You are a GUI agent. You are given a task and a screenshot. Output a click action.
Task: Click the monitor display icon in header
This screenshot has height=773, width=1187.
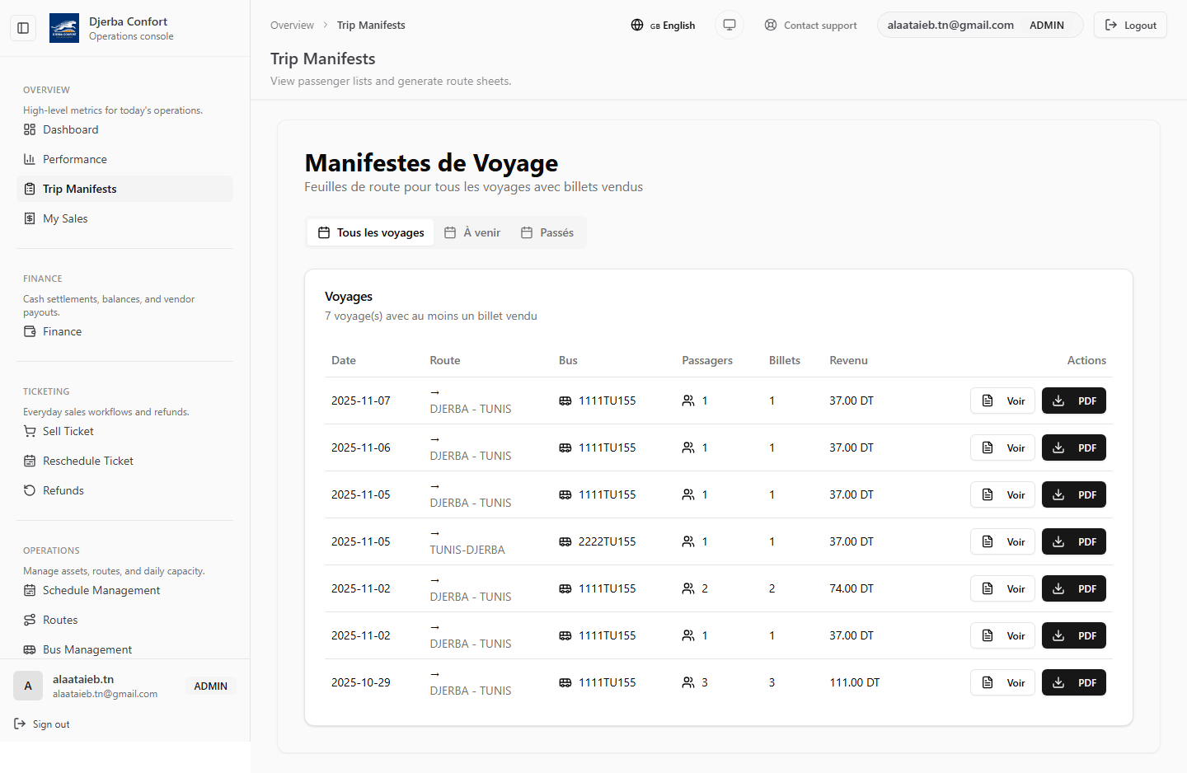pos(729,25)
